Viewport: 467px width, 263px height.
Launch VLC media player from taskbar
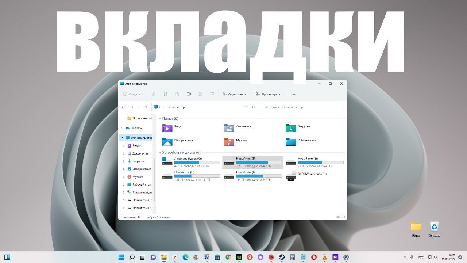[324, 257]
